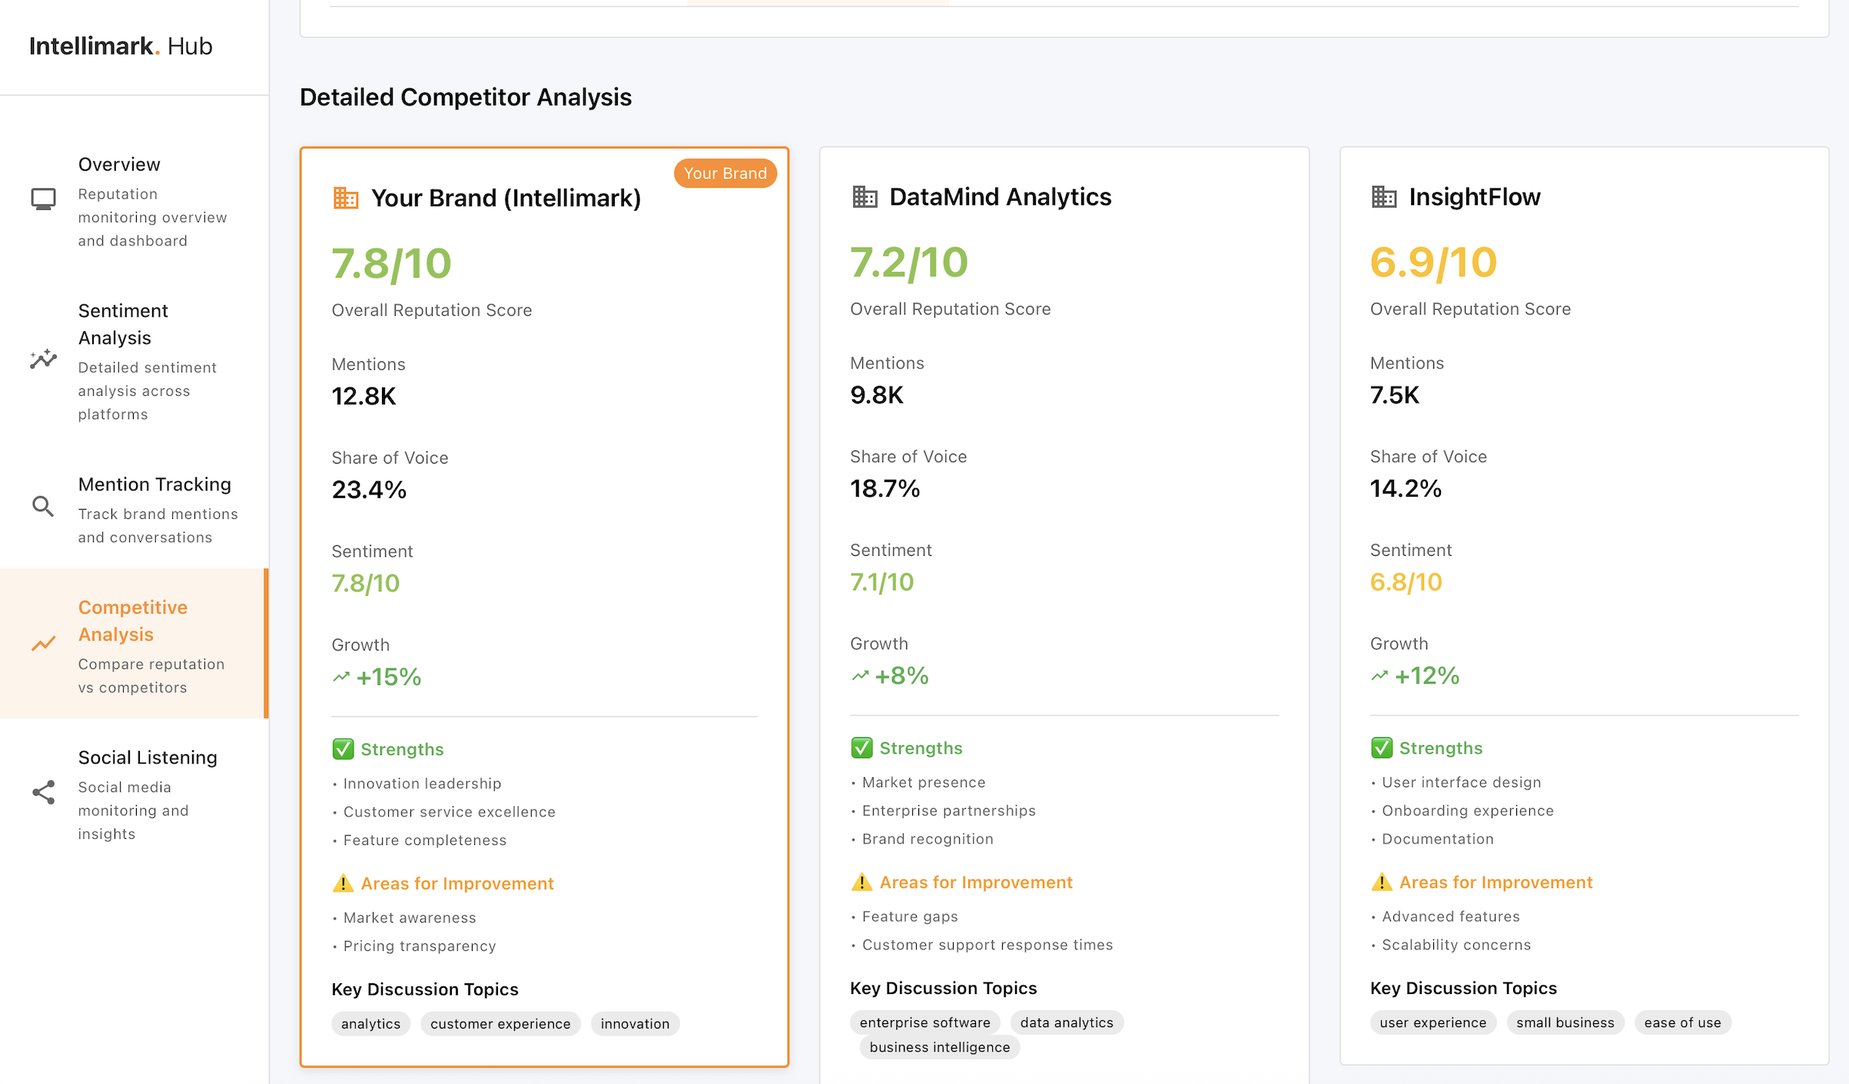Select the Overview monitor icon in sidebar

click(43, 198)
